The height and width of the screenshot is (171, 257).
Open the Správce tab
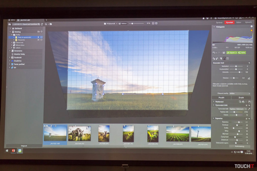pos(219,22)
